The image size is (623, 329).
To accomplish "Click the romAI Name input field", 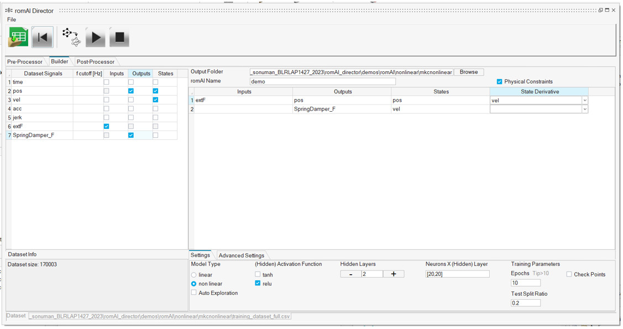I will (x=322, y=82).
